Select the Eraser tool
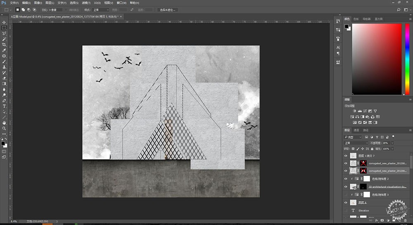The height and width of the screenshot is (225, 413). [4, 78]
